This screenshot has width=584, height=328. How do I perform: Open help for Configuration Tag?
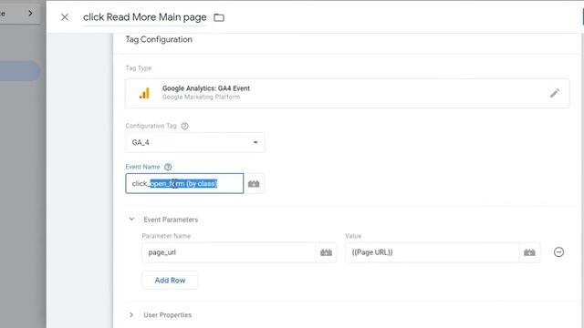pyautogui.click(x=184, y=126)
